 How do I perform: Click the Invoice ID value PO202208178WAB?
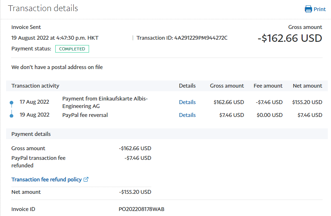141,209
